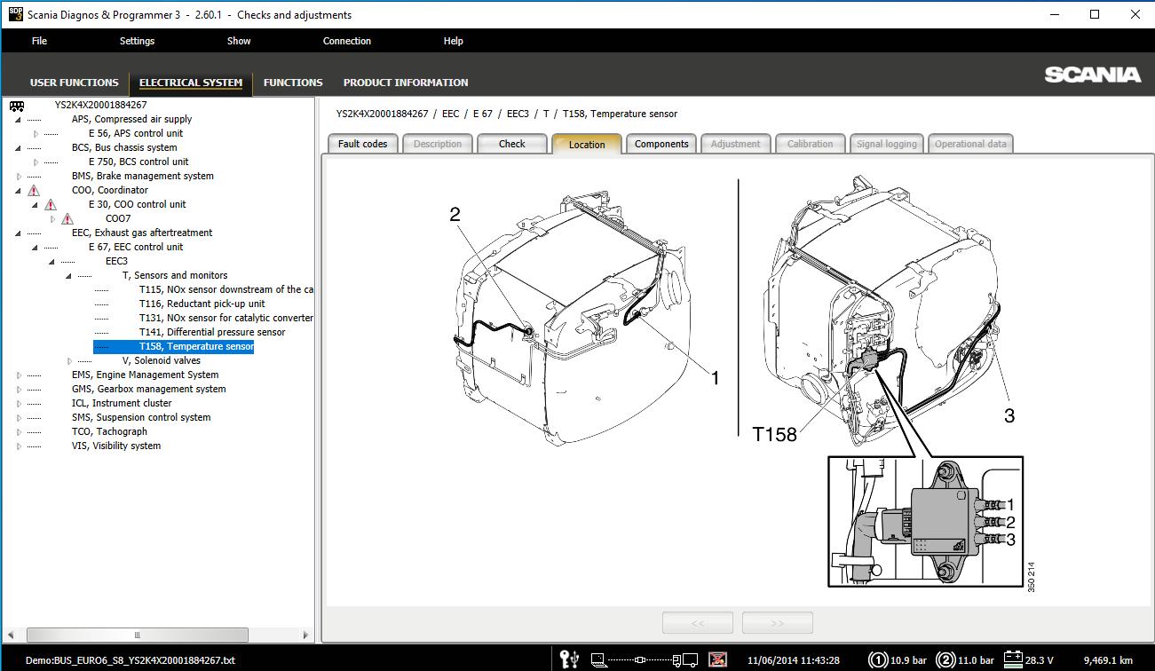Click the battery voltage icon showing 28.3 V
The height and width of the screenshot is (671, 1155).
point(1012,659)
